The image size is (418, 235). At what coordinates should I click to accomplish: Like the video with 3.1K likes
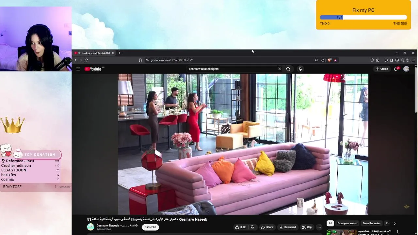(240, 227)
